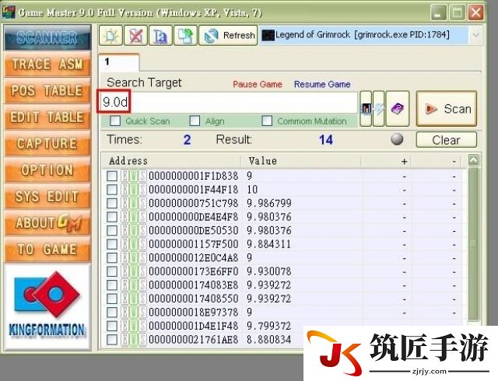Click the Resume Game link

click(x=322, y=84)
